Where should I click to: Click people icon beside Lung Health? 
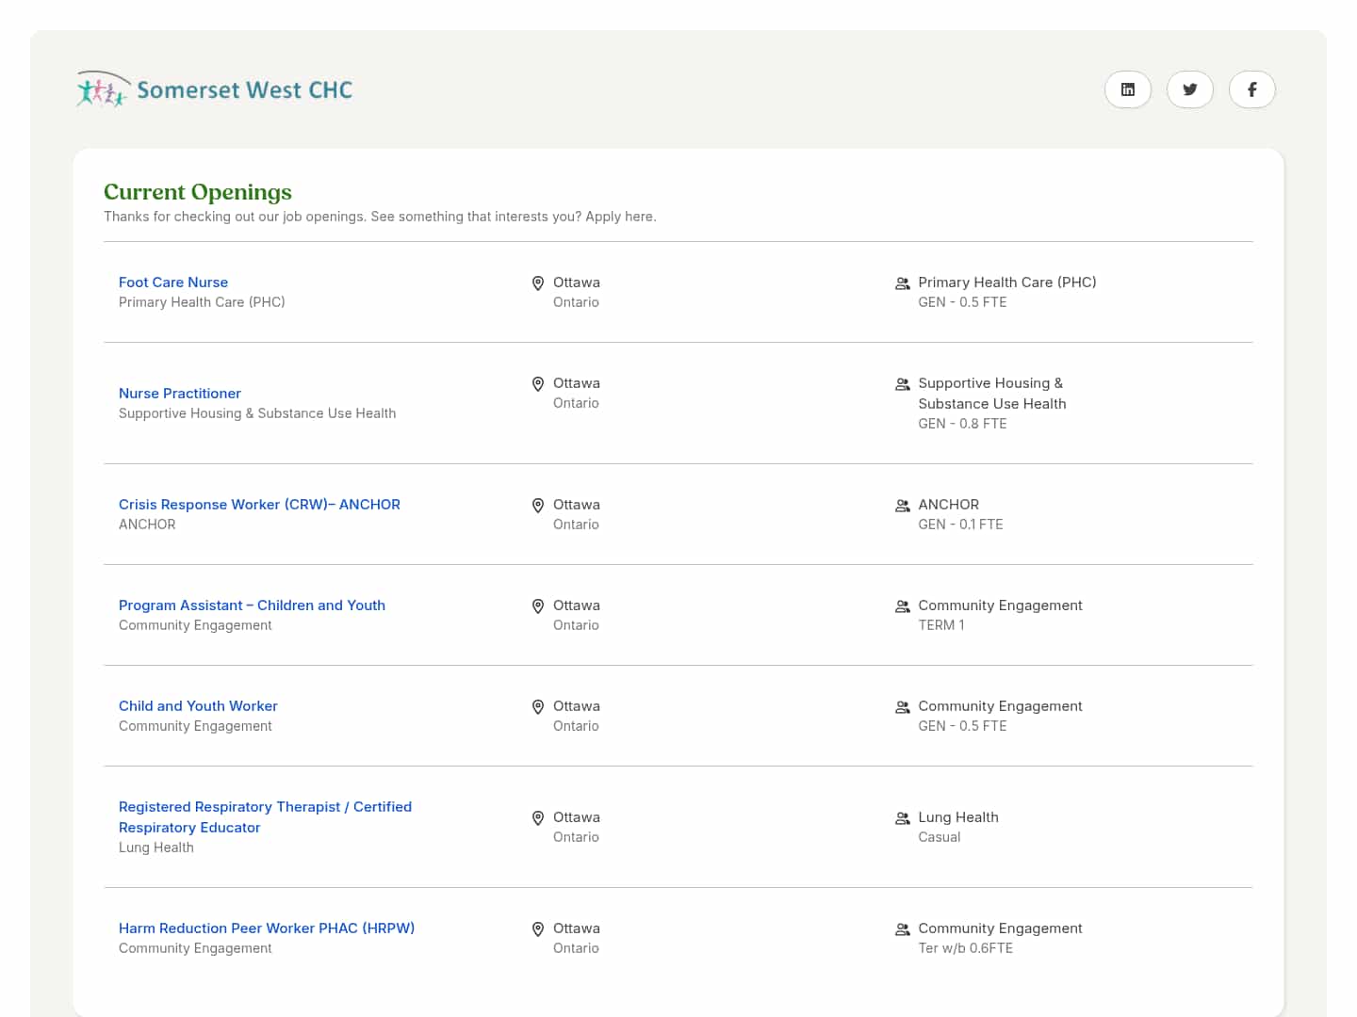point(903,818)
